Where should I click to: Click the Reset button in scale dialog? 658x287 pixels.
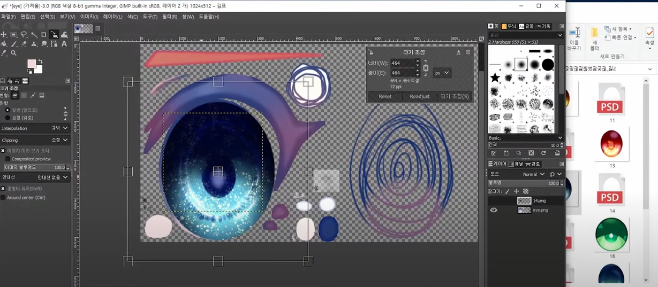tap(385, 97)
